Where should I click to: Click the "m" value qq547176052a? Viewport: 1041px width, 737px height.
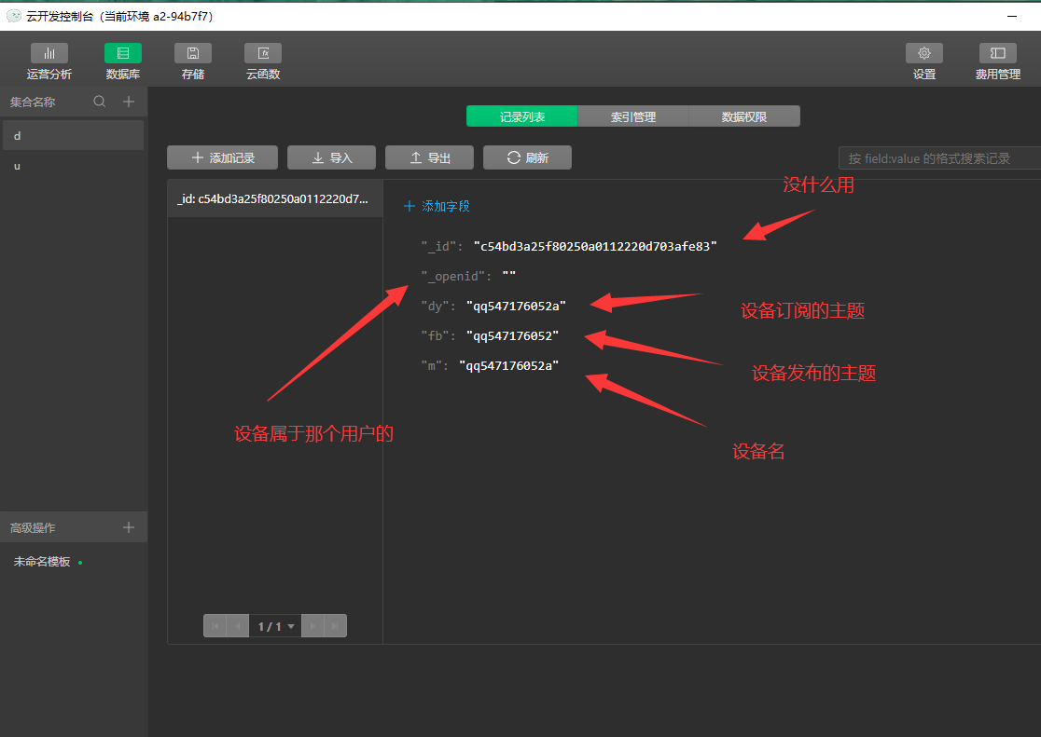509,365
